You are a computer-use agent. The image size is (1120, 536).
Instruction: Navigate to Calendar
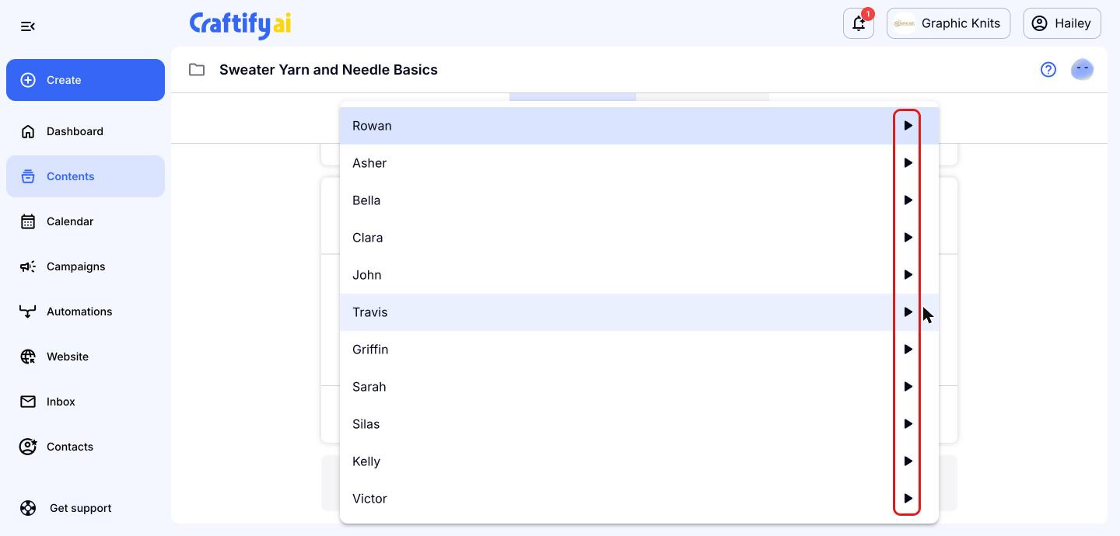86,221
